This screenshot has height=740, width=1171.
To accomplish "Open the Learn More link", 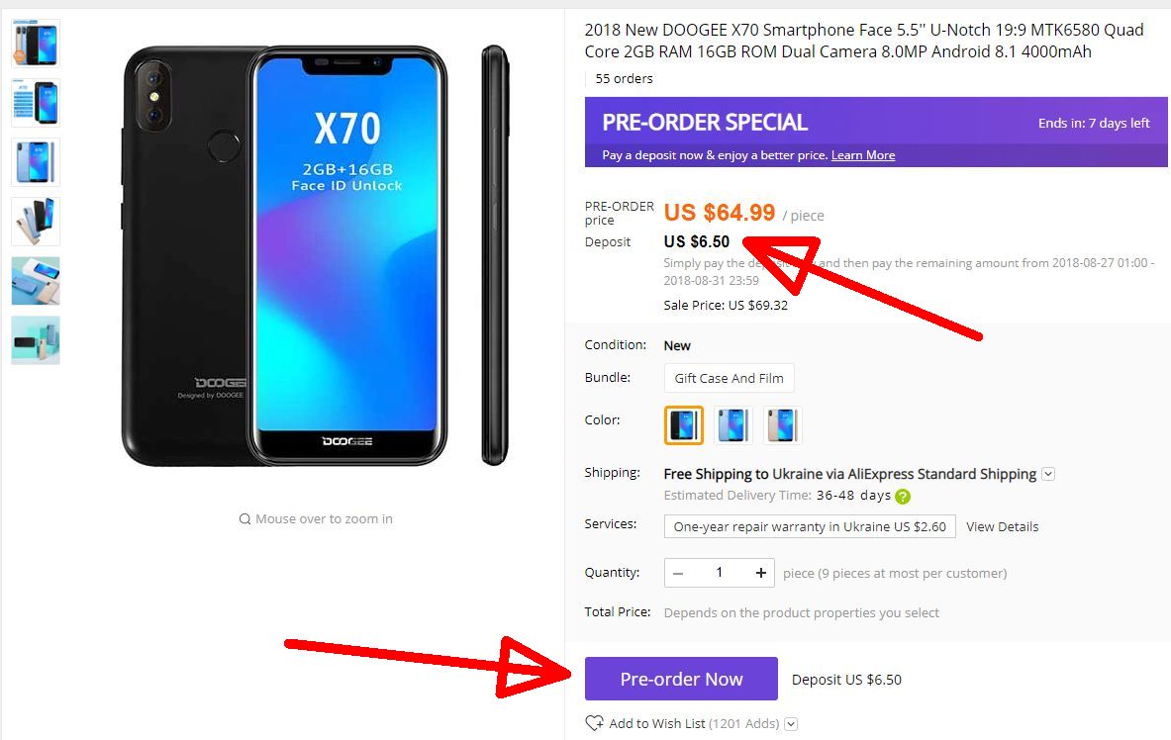I will pos(862,155).
